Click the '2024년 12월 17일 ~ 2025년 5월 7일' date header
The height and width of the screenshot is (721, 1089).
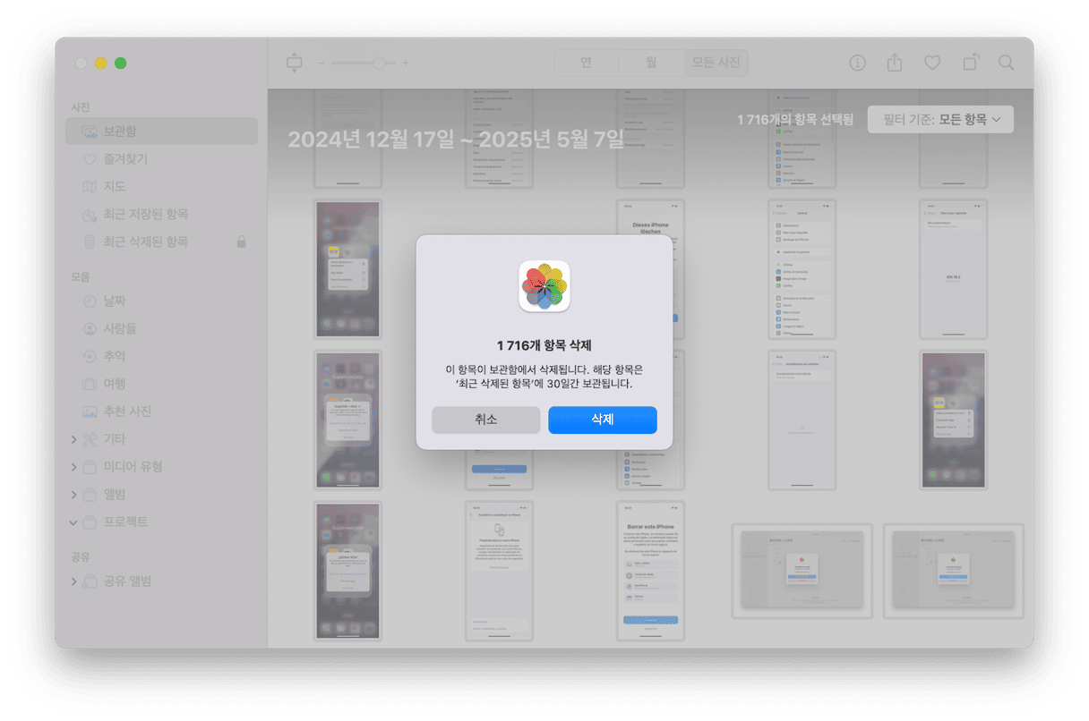(455, 139)
